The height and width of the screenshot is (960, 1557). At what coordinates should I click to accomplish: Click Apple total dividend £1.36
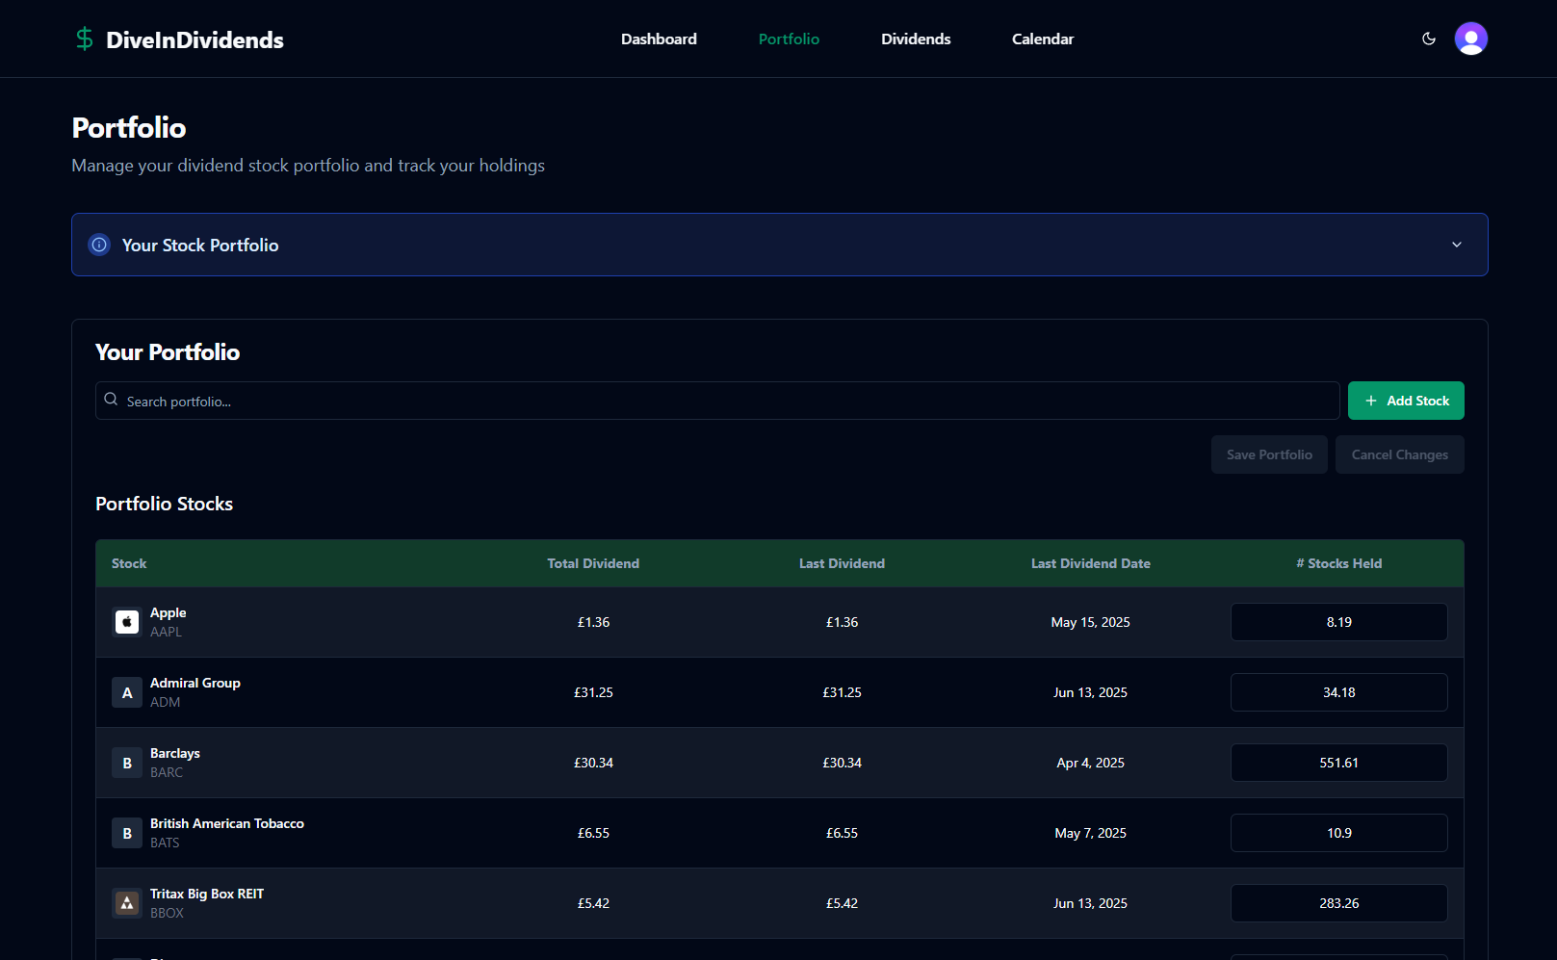coord(593,622)
